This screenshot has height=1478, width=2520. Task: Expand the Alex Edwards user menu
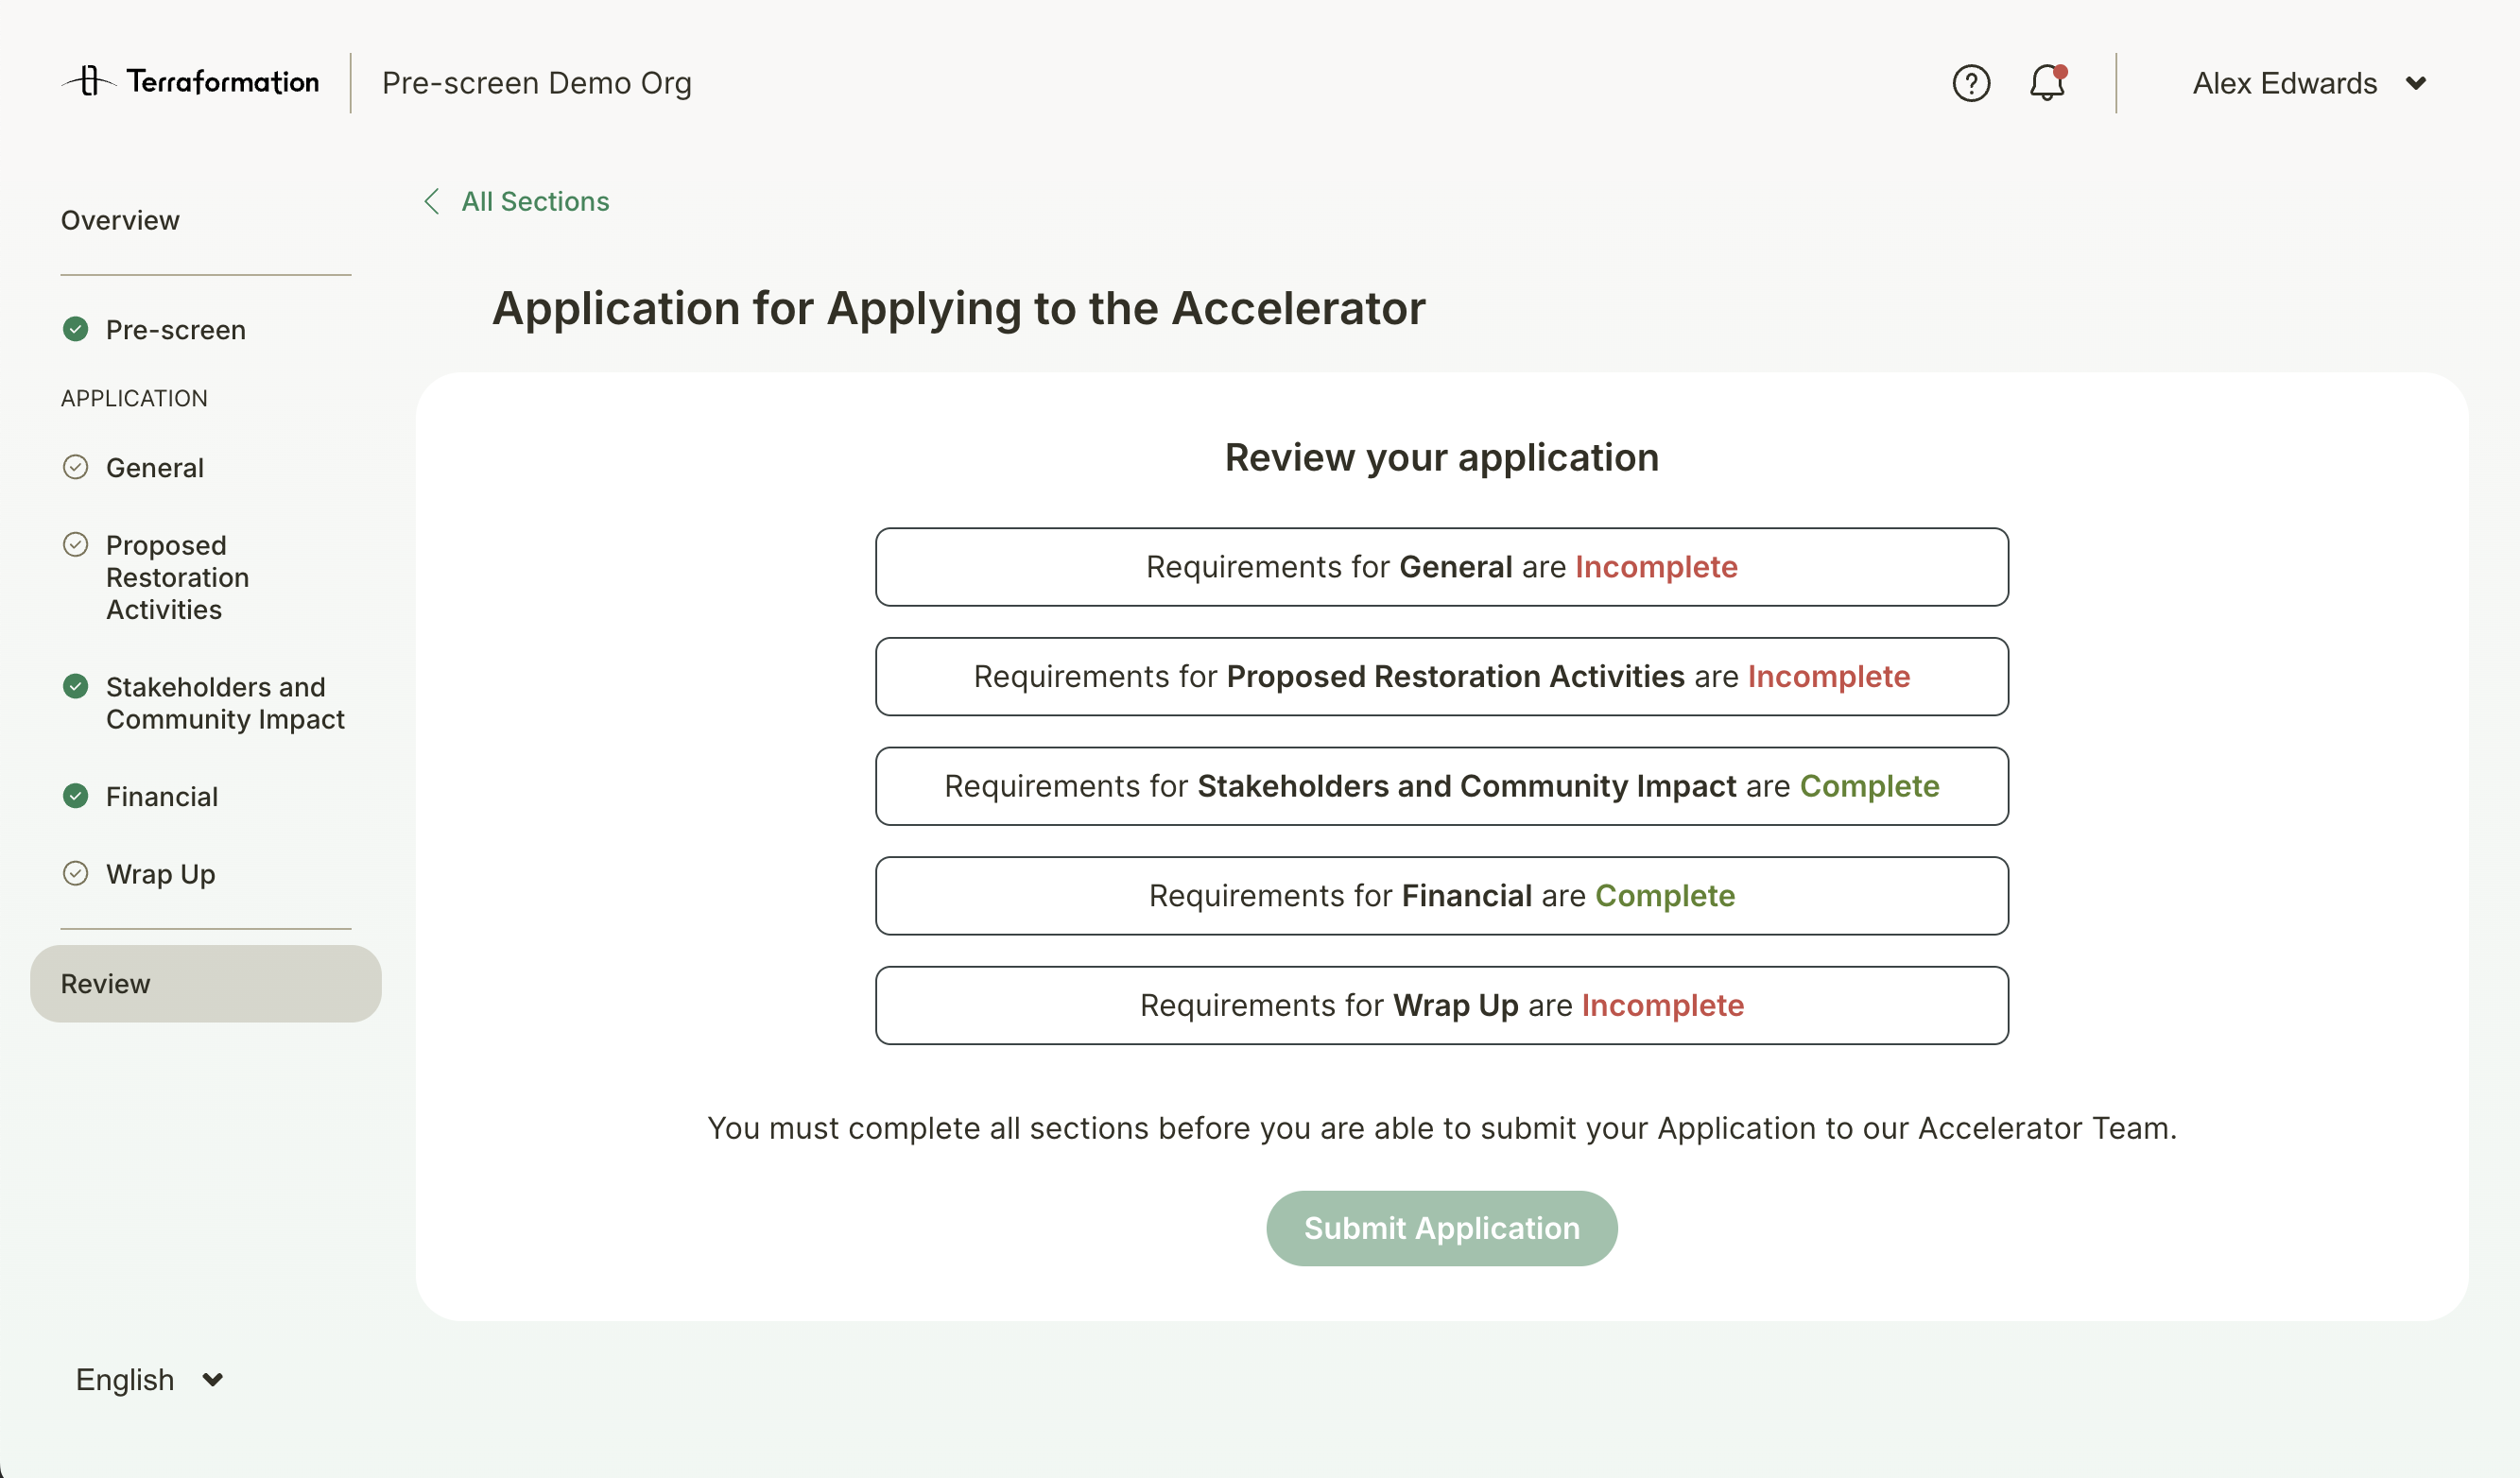pyautogui.click(x=2284, y=83)
